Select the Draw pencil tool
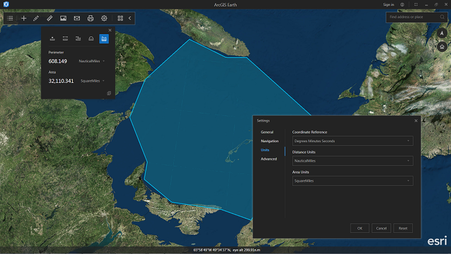Screen dimensions: 451x254 pos(36,18)
